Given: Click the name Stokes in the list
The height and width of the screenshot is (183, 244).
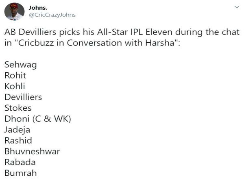Looking at the screenshot, I should [18, 108].
